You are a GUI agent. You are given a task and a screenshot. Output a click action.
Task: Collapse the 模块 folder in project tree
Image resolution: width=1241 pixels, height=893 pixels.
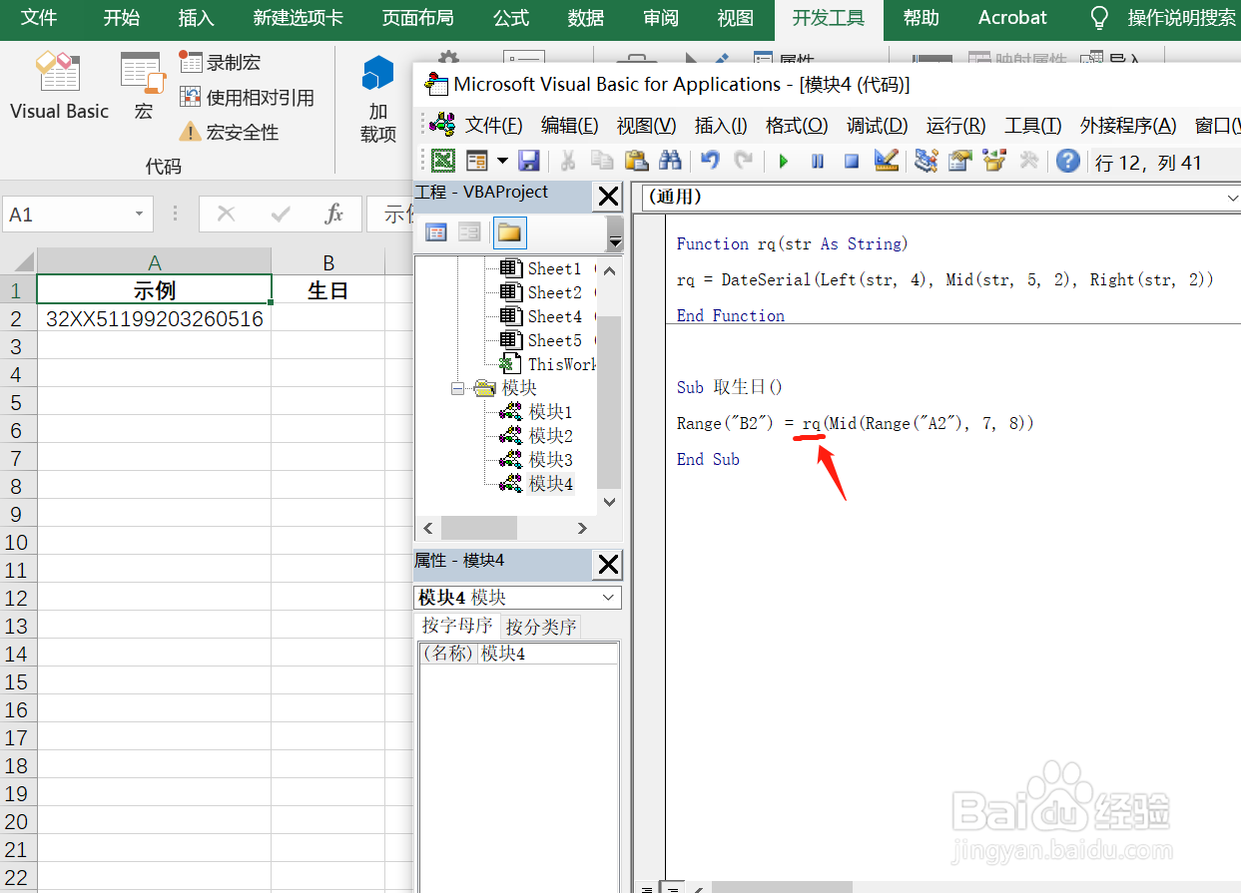click(x=458, y=388)
